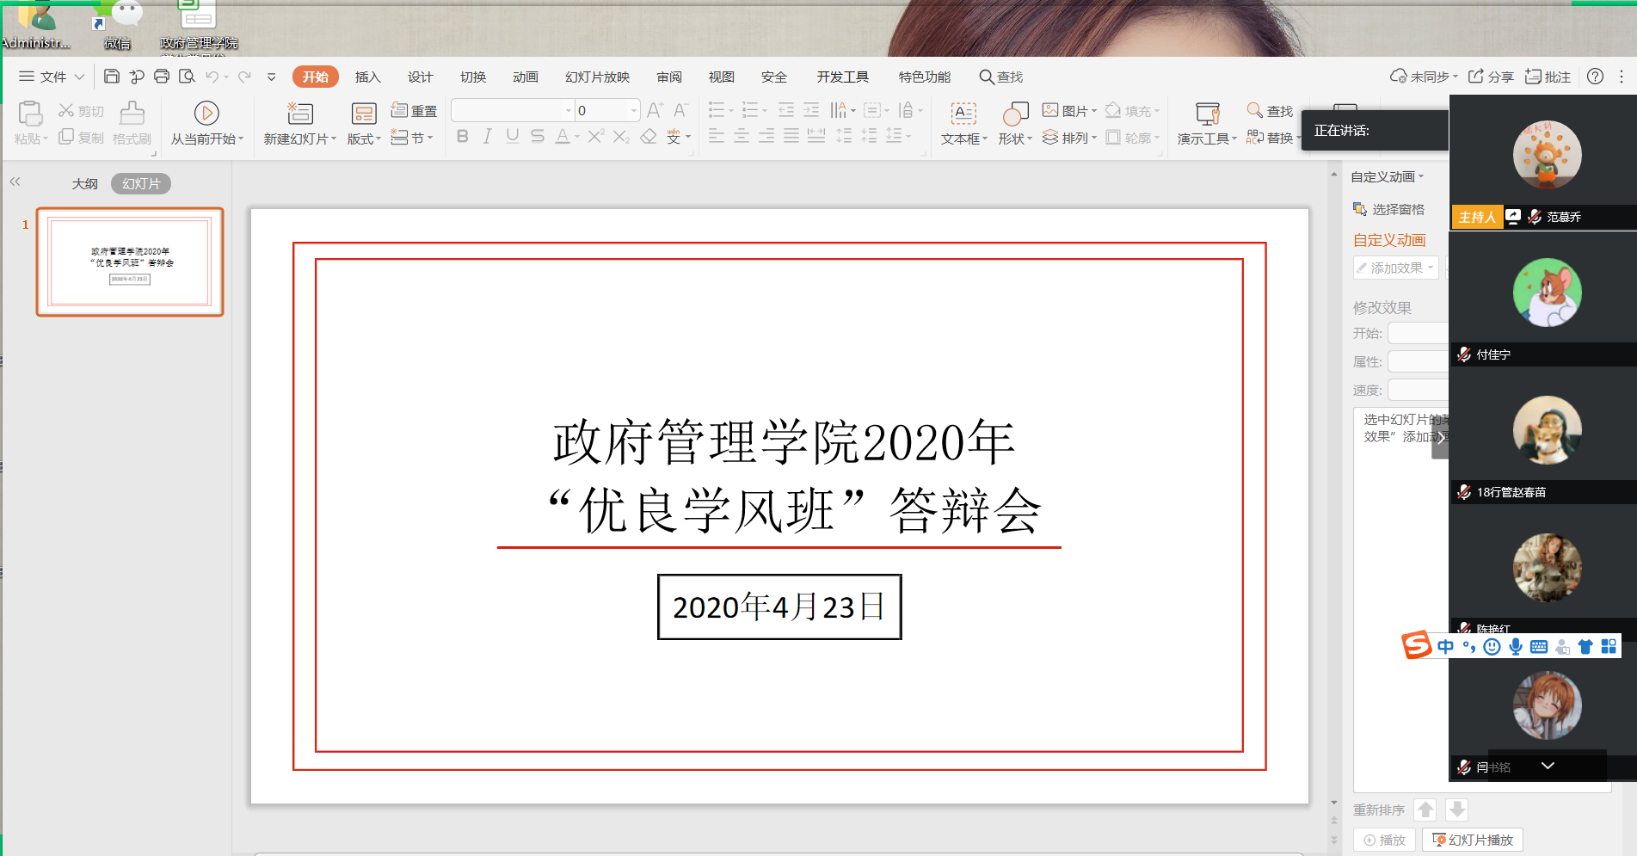
Task: Insert a text box (文本框)
Action: pyautogui.click(x=963, y=113)
